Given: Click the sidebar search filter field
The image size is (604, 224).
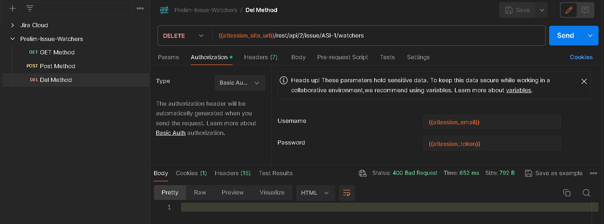Looking at the screenshot, I should point(76,8).
